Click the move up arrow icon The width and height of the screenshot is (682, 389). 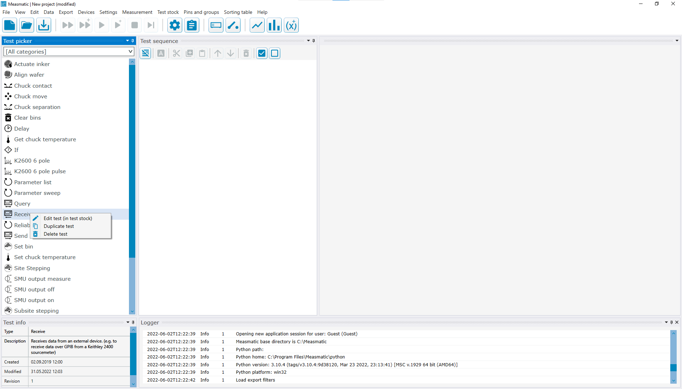[x=218, y=53]
